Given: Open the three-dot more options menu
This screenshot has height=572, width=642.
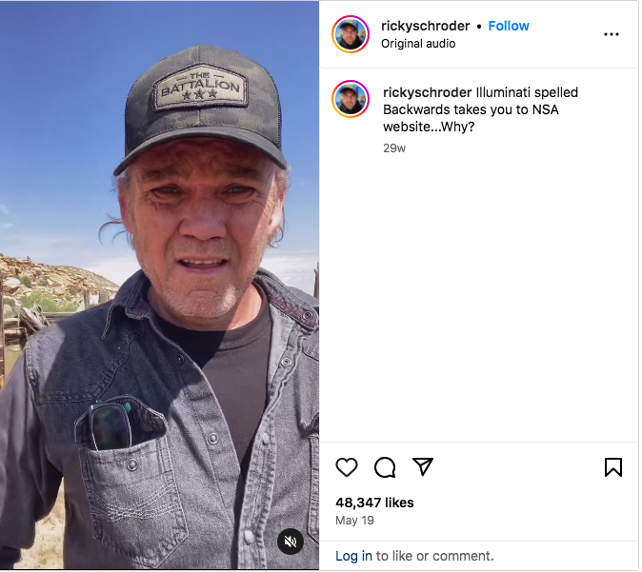Looking at the screenshot, I should pyautogui.click(x=612, y=34).
